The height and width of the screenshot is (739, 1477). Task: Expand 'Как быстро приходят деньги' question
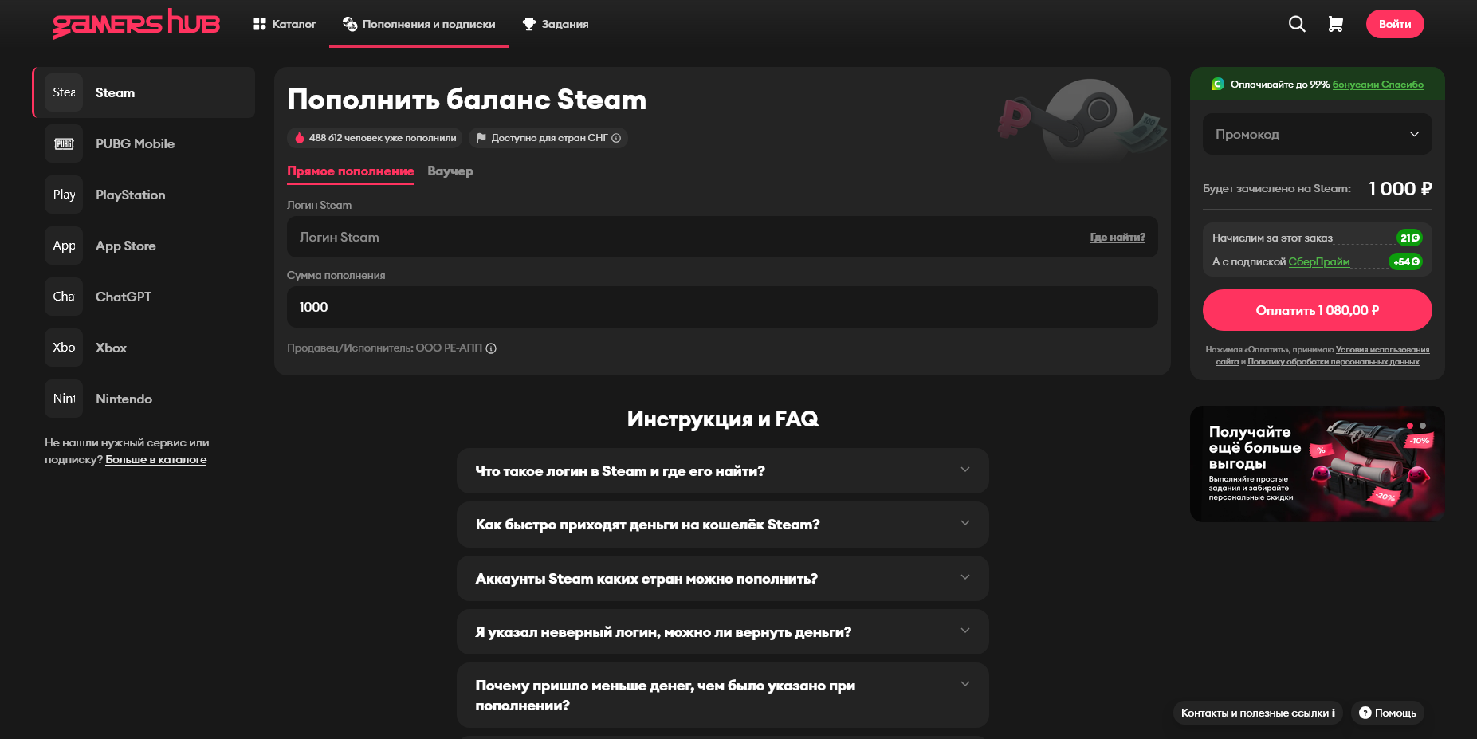(x=723, y=524)
